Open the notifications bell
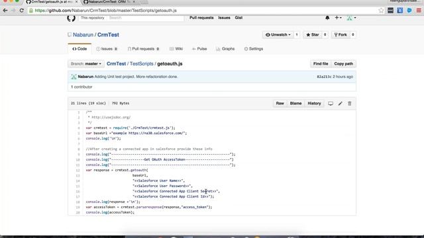424x238 pixels. 327,18
